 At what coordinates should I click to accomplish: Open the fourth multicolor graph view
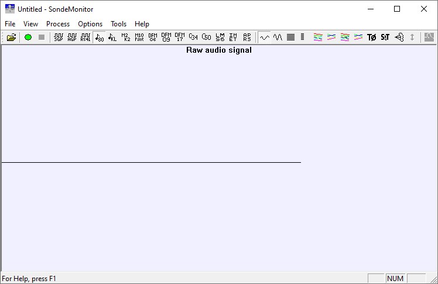point(358,37)
